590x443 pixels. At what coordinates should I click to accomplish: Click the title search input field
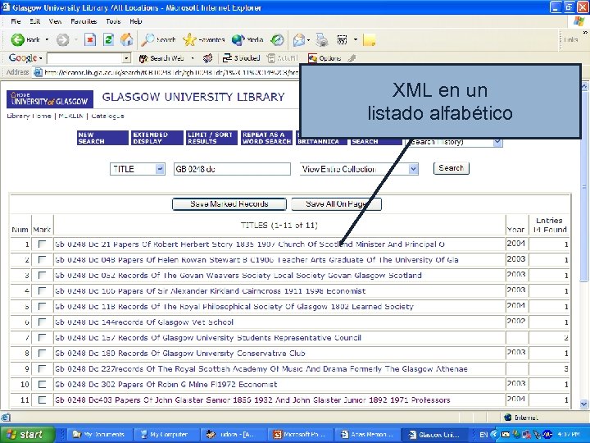(232, 169)
